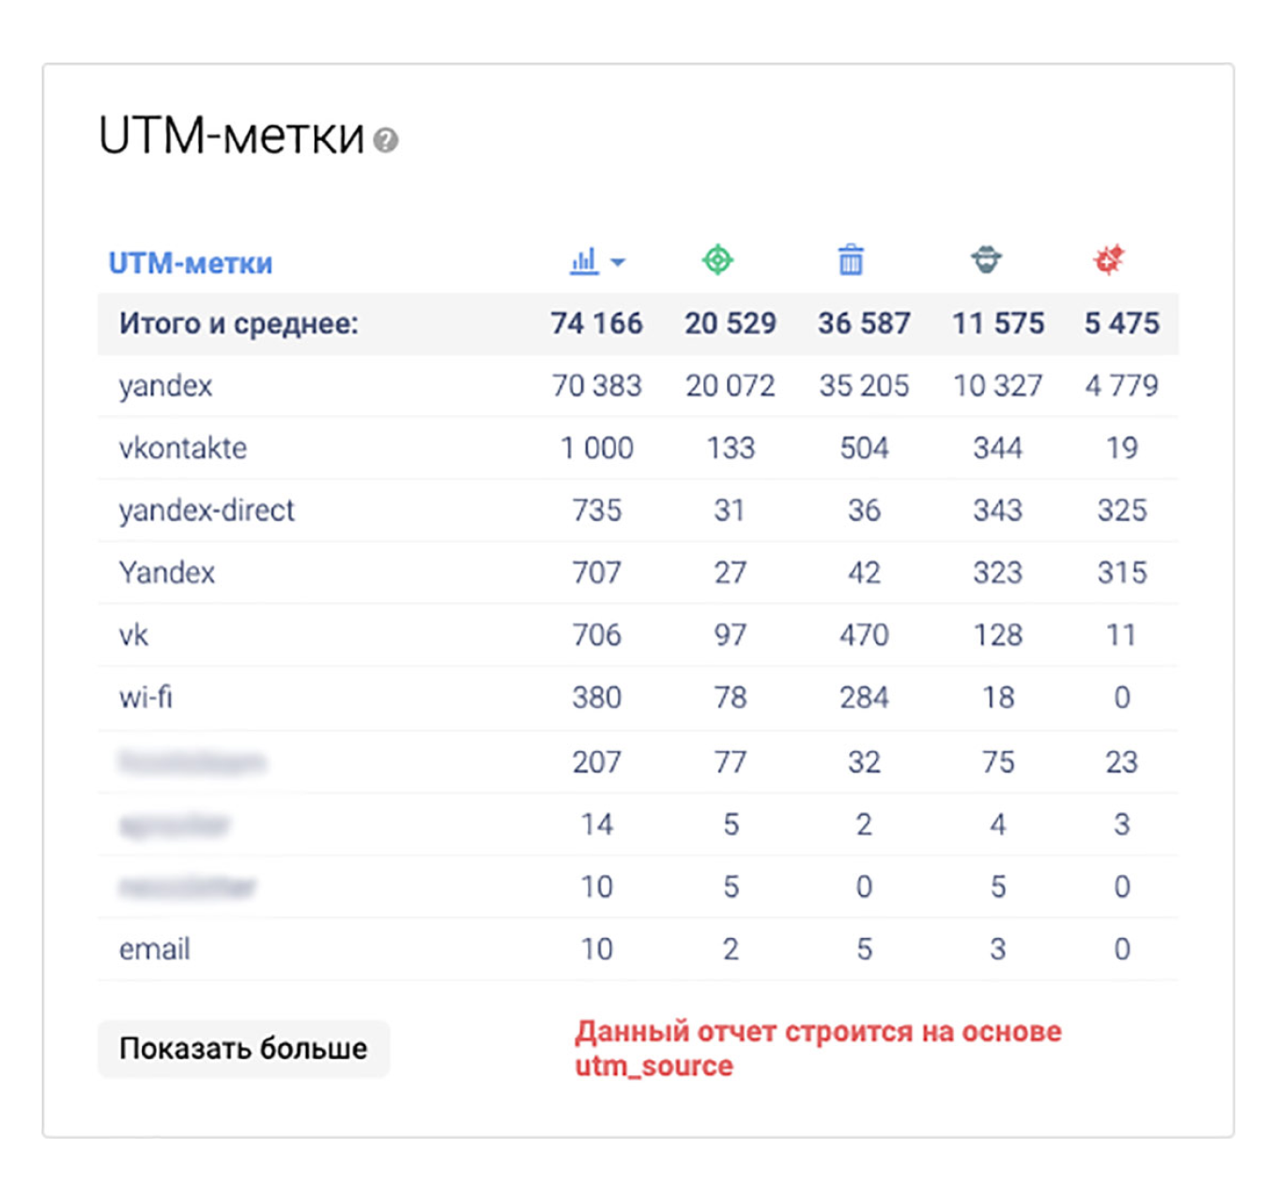Select the first blurred source row
Viewport: 1277px width, 1201px height.
point(192,761)
